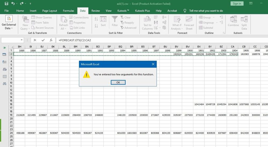Open the Name Box dropdown arrow
This screenshot has width=268, height=147.
point(21,40)
